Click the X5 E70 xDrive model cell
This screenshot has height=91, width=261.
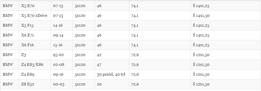coord(35,16)
